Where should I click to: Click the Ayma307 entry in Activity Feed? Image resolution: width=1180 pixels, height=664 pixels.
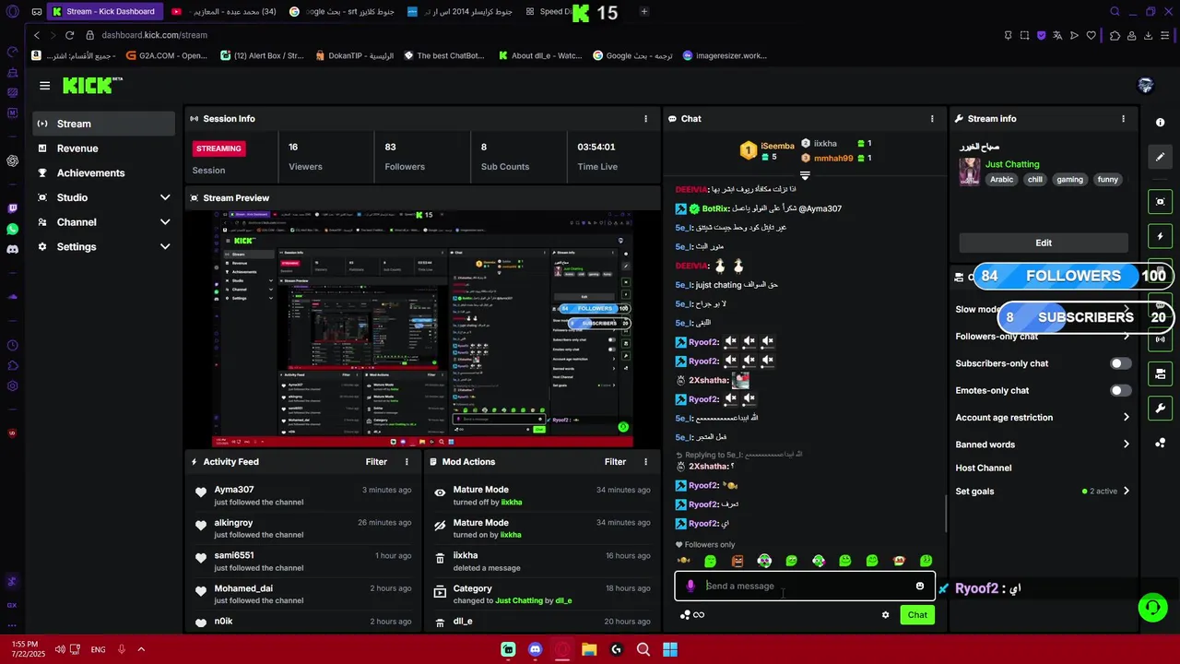[x=301, y=496]
